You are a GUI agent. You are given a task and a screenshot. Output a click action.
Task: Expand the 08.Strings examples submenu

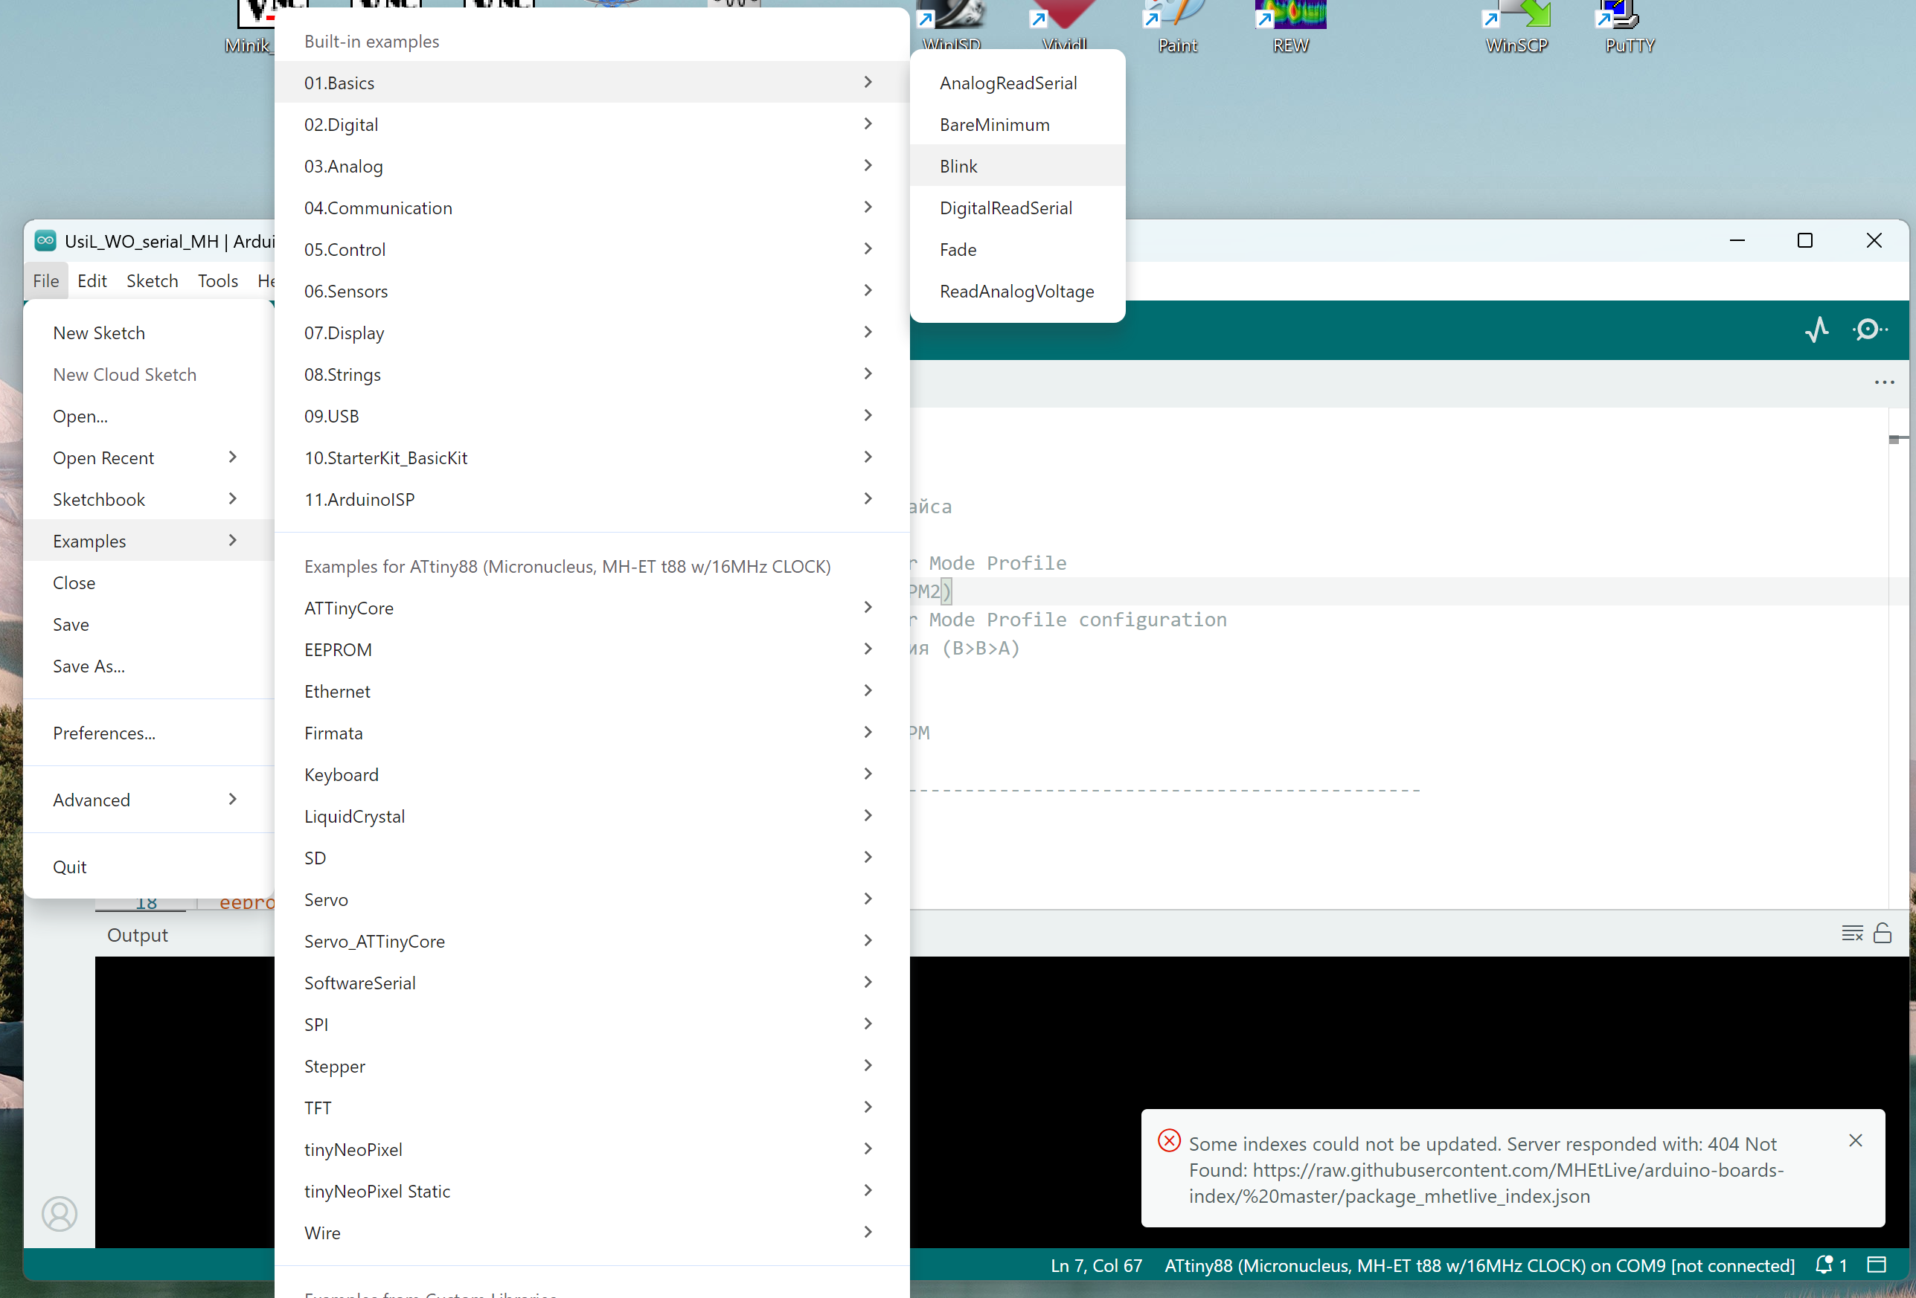pos(592,374)
